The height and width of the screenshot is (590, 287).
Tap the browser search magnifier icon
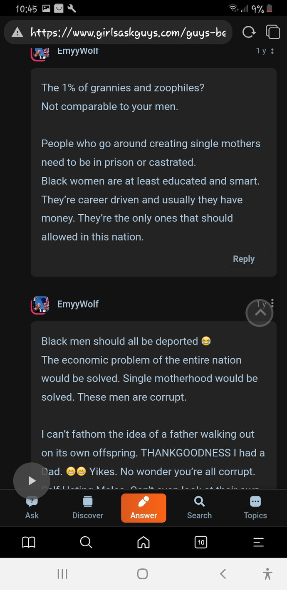tap(86, 542)
